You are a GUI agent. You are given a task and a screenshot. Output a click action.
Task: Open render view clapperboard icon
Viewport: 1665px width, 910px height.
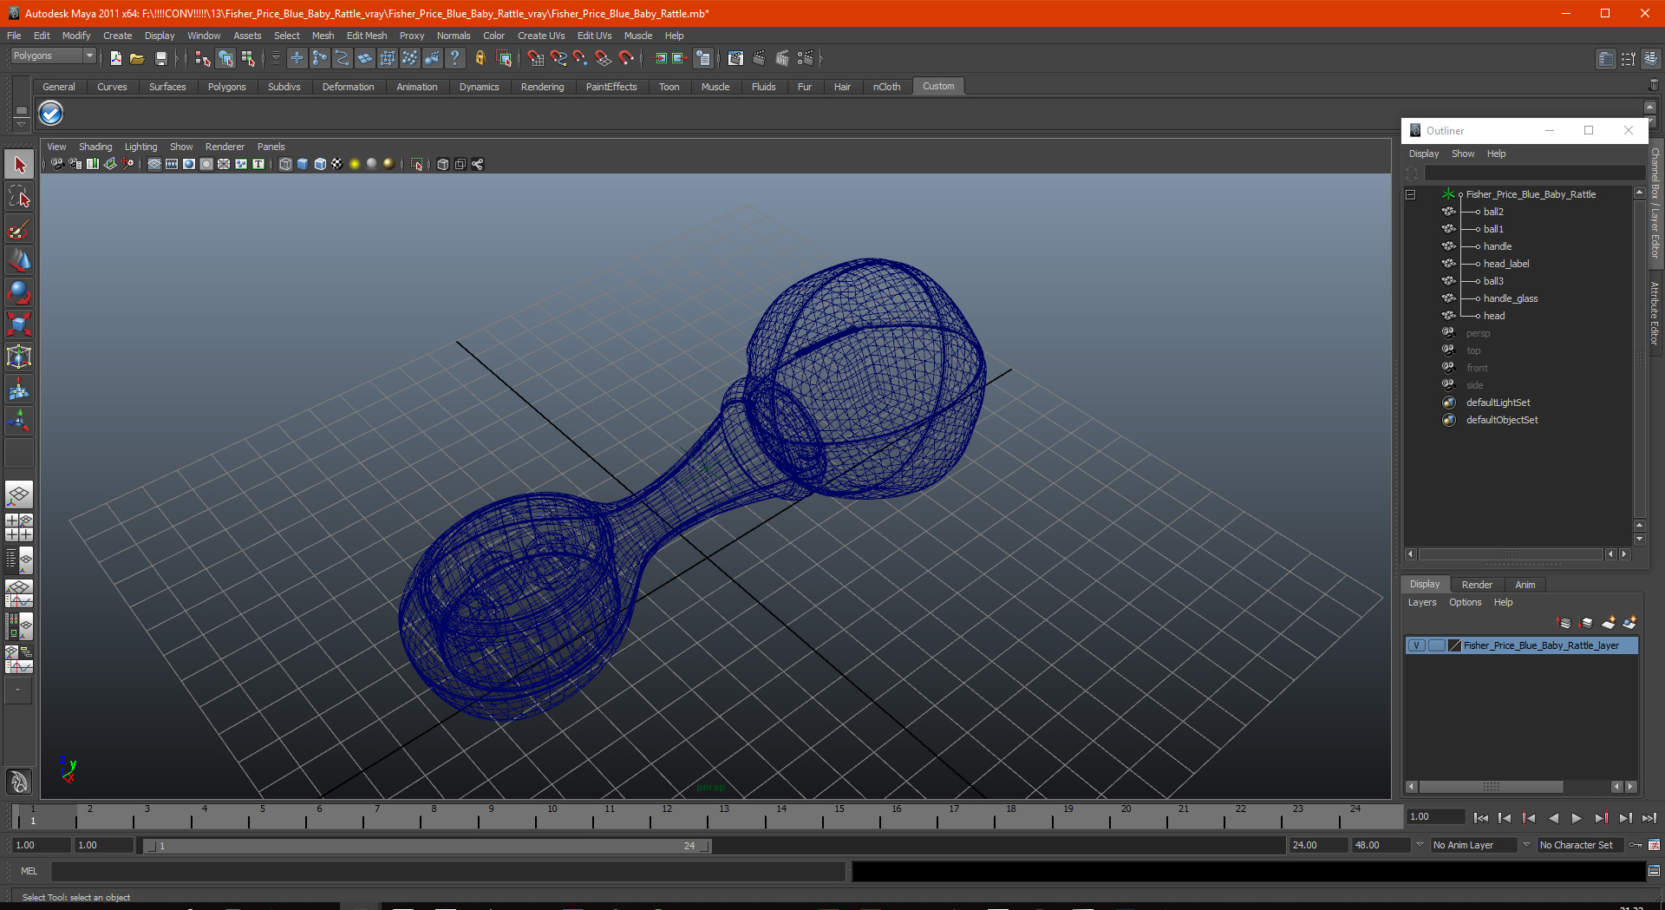coord(735,58)
